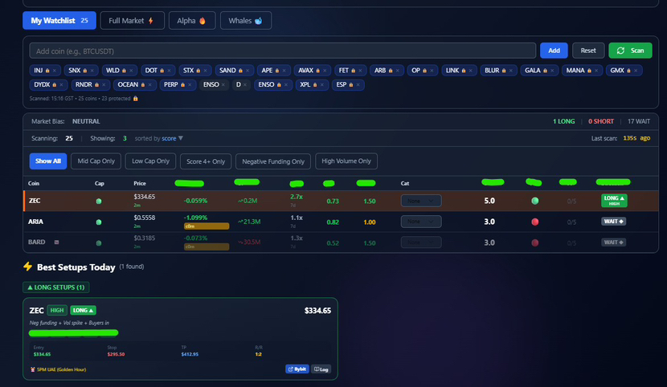Open the Whales tab
This screenshot has width=667, height=387.
[x=246, y=20]
